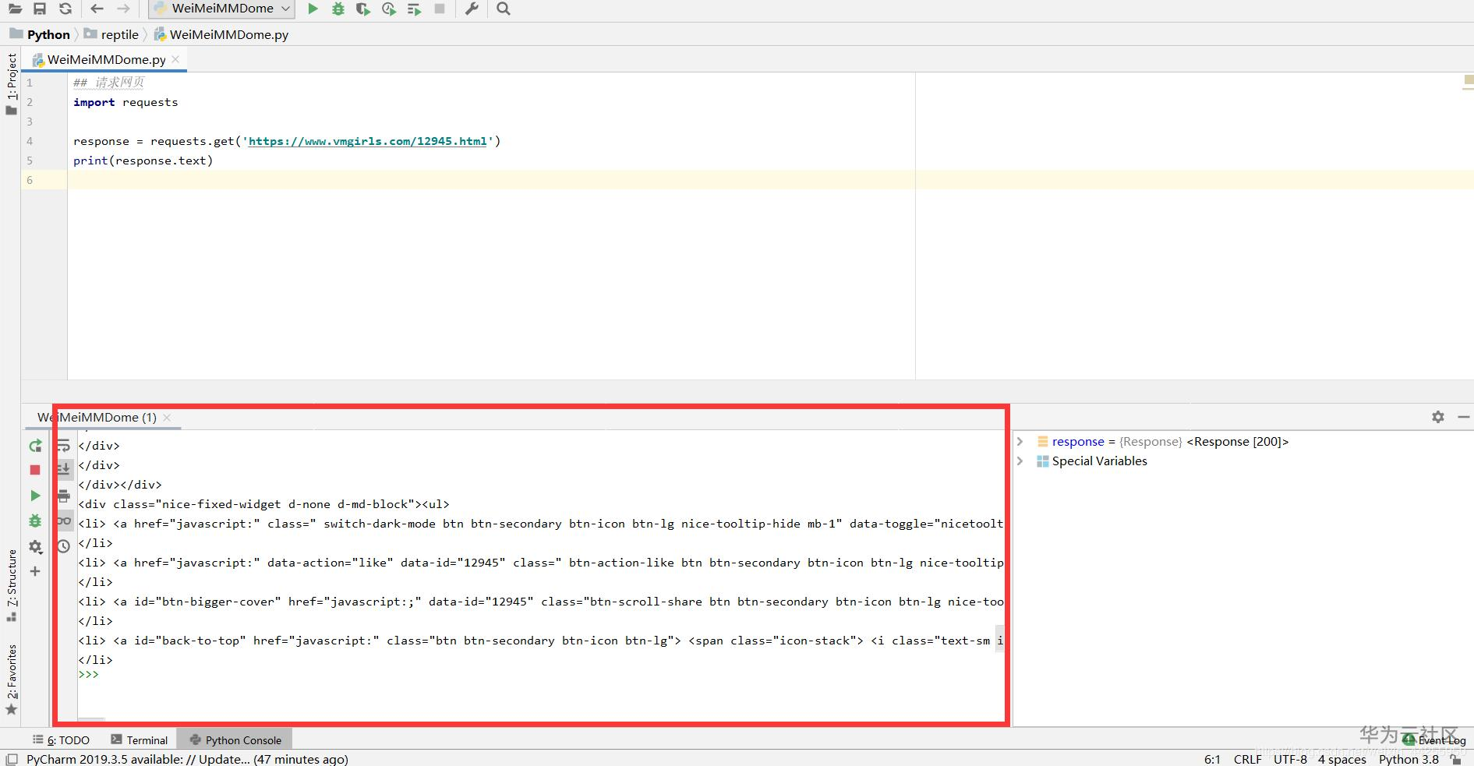The image size is (1474, 766).
Task: Synchronize files with the refresh icon
Action: click(65, 9)
